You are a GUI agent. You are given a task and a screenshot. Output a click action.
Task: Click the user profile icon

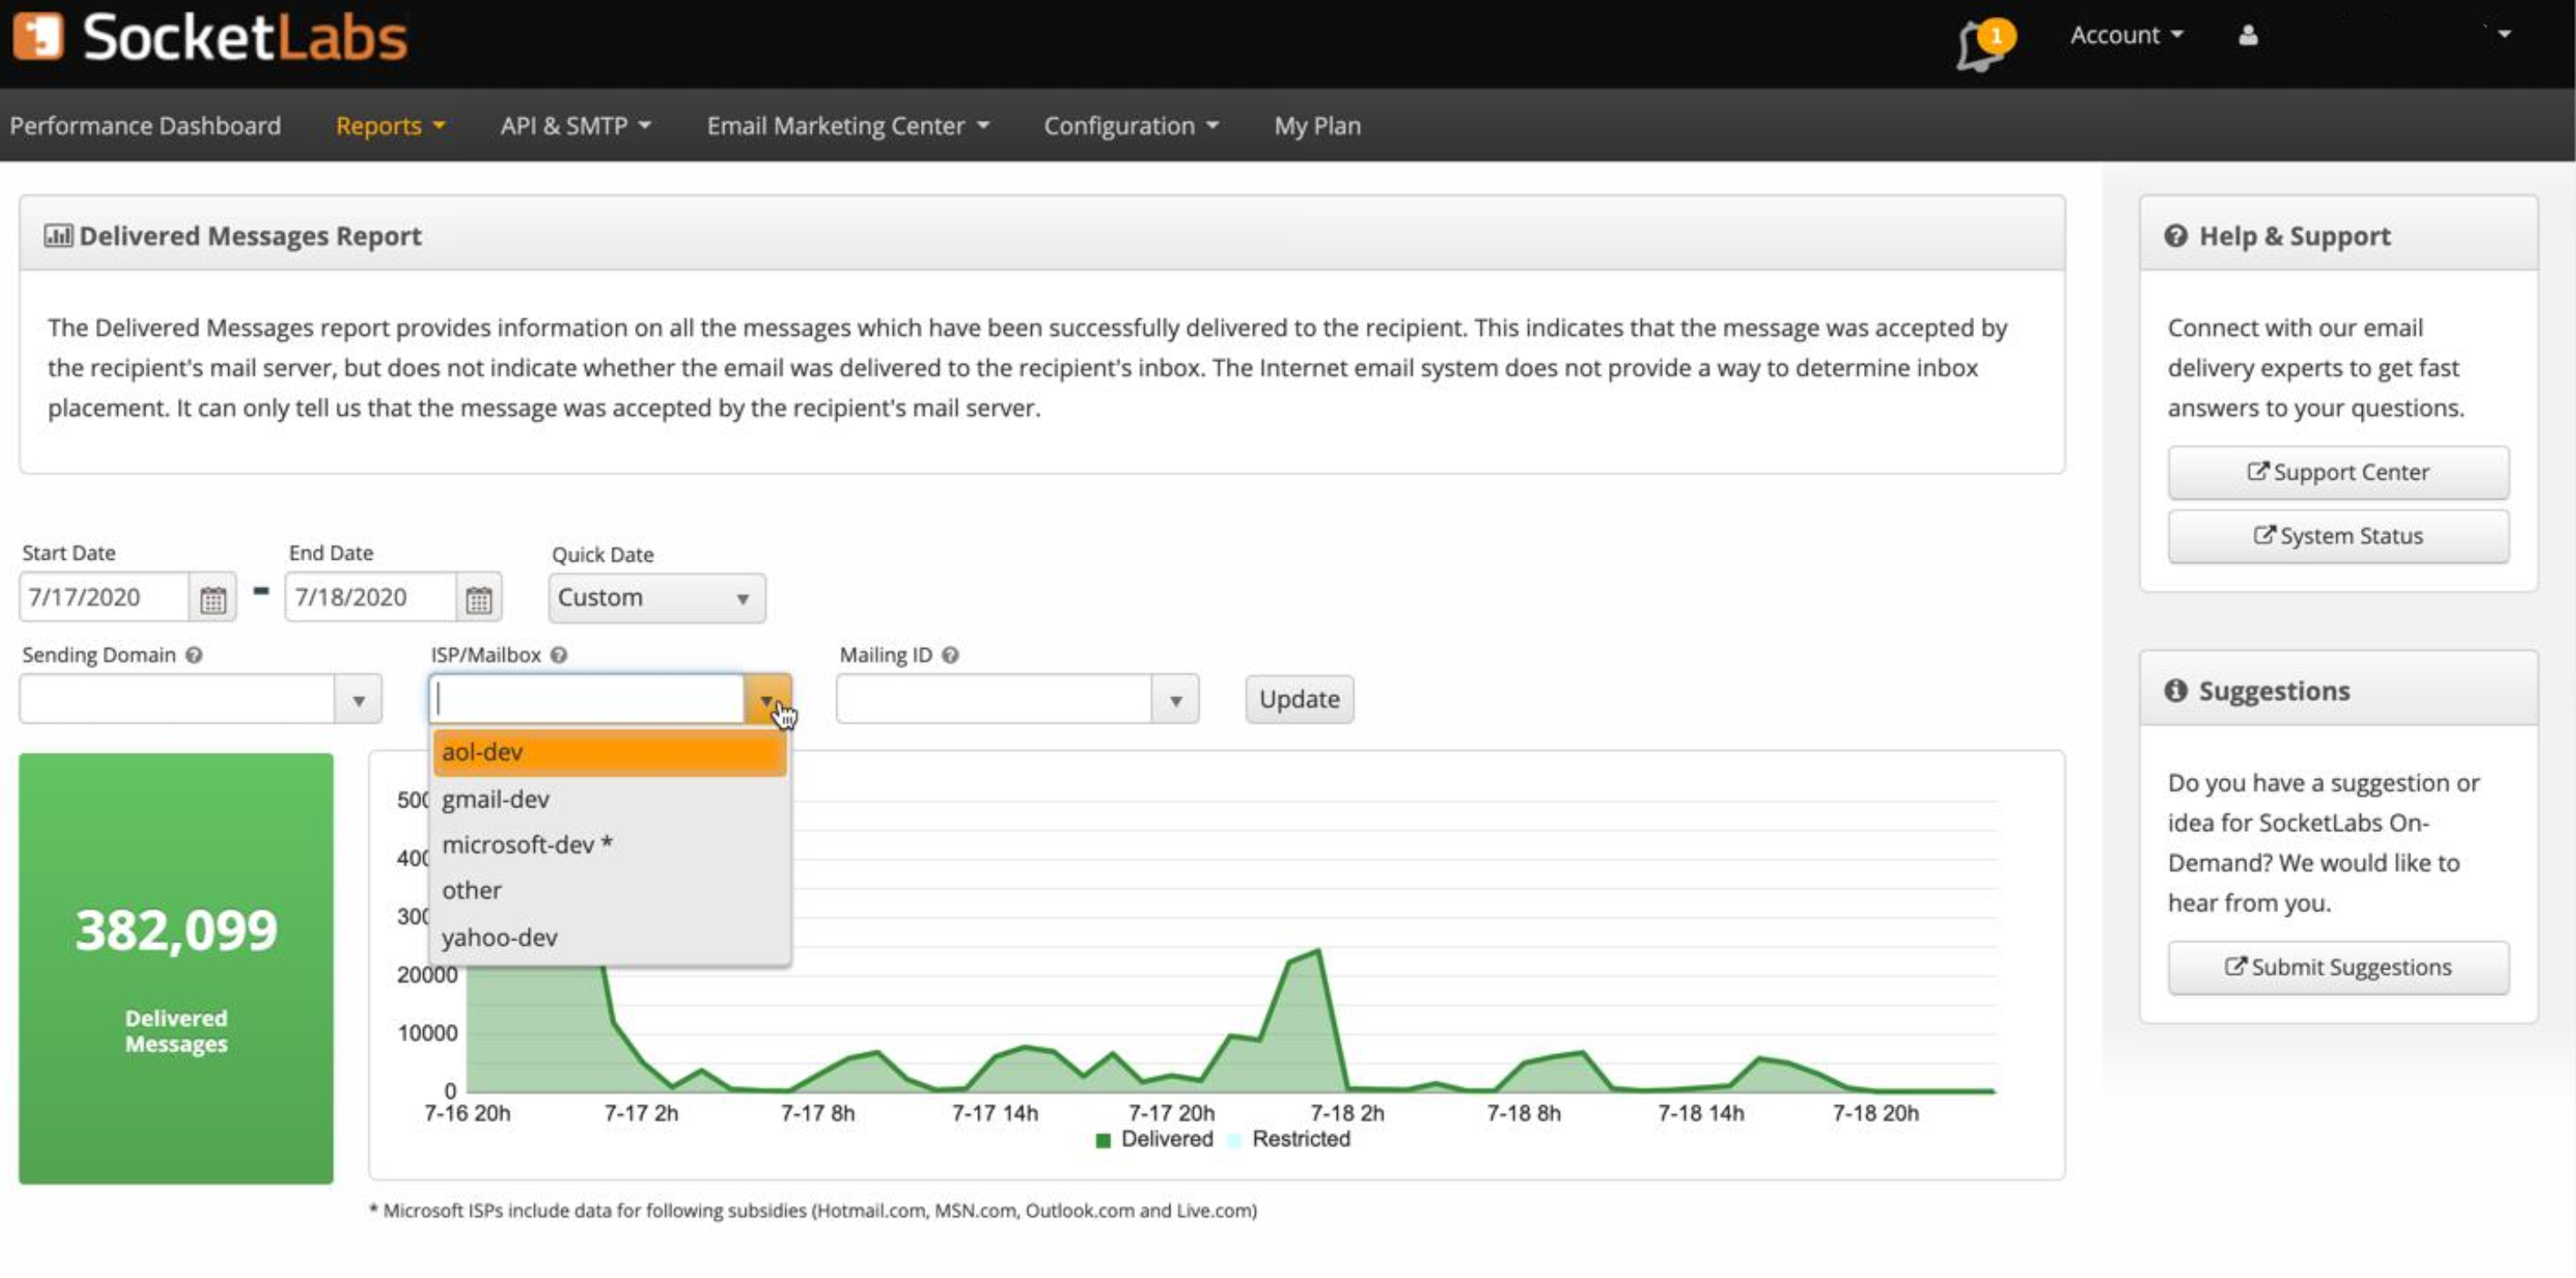tap(2248, 36)
